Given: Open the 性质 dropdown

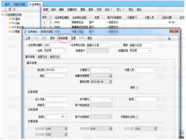Looking at the screenshot, I should tap(64, 51).
